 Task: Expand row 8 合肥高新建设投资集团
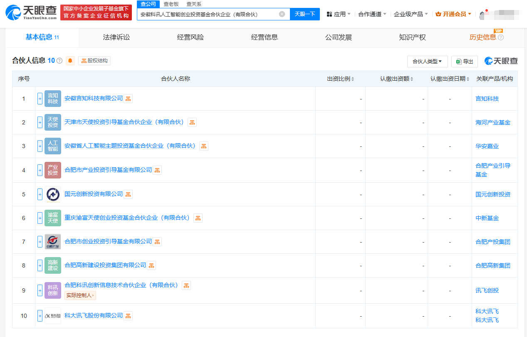[40, 265]
